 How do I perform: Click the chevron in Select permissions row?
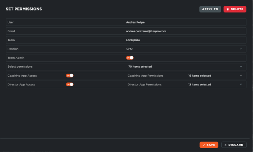click(x=241, y=67)
